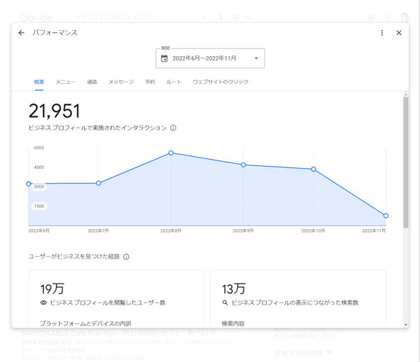This screenshot has height=362, width=420.
Task: Click info icon next to インタラクション heading
Action: click(x=174, y=128)
